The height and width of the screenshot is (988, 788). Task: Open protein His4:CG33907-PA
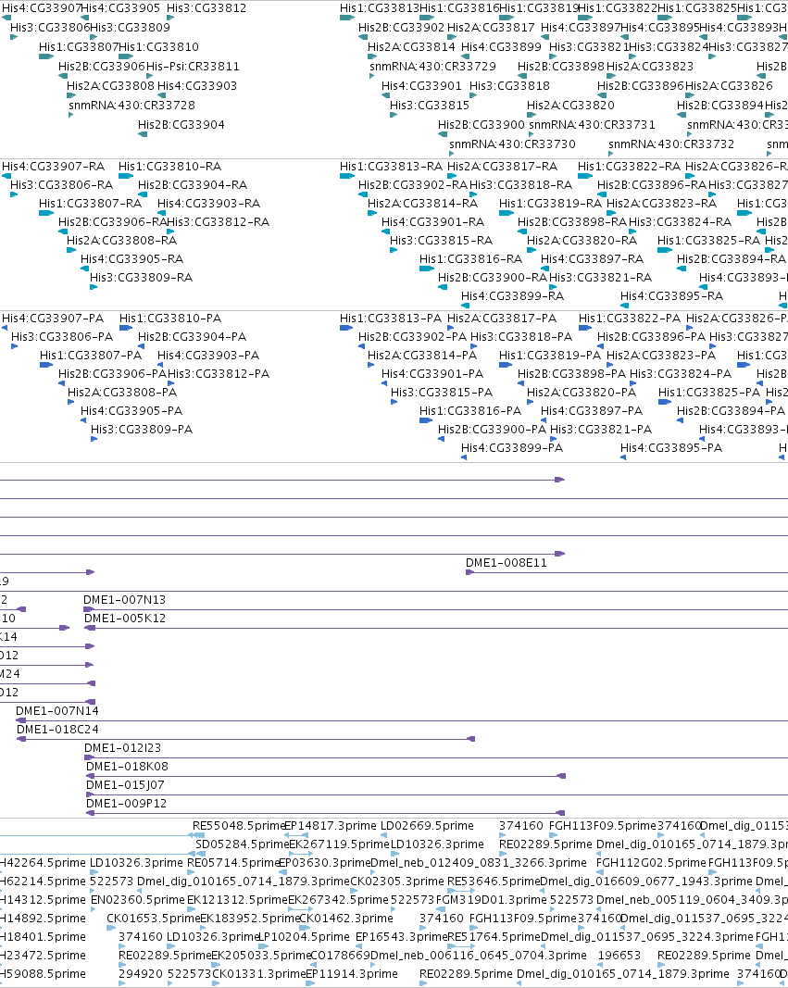tap(53, 319)
